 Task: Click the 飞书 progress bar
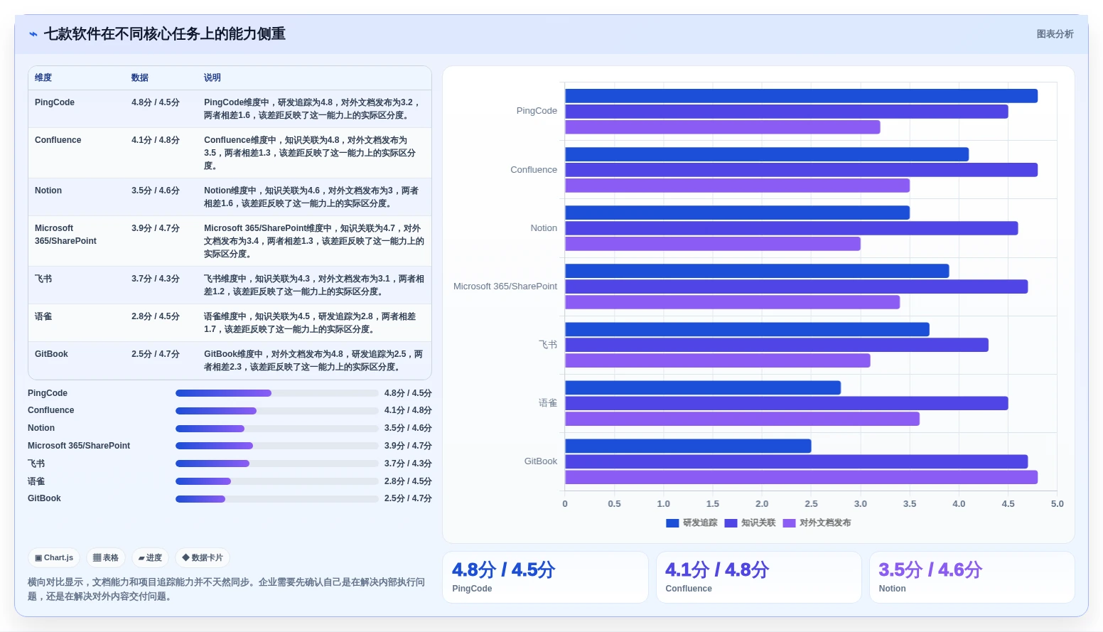pos(276,464)
